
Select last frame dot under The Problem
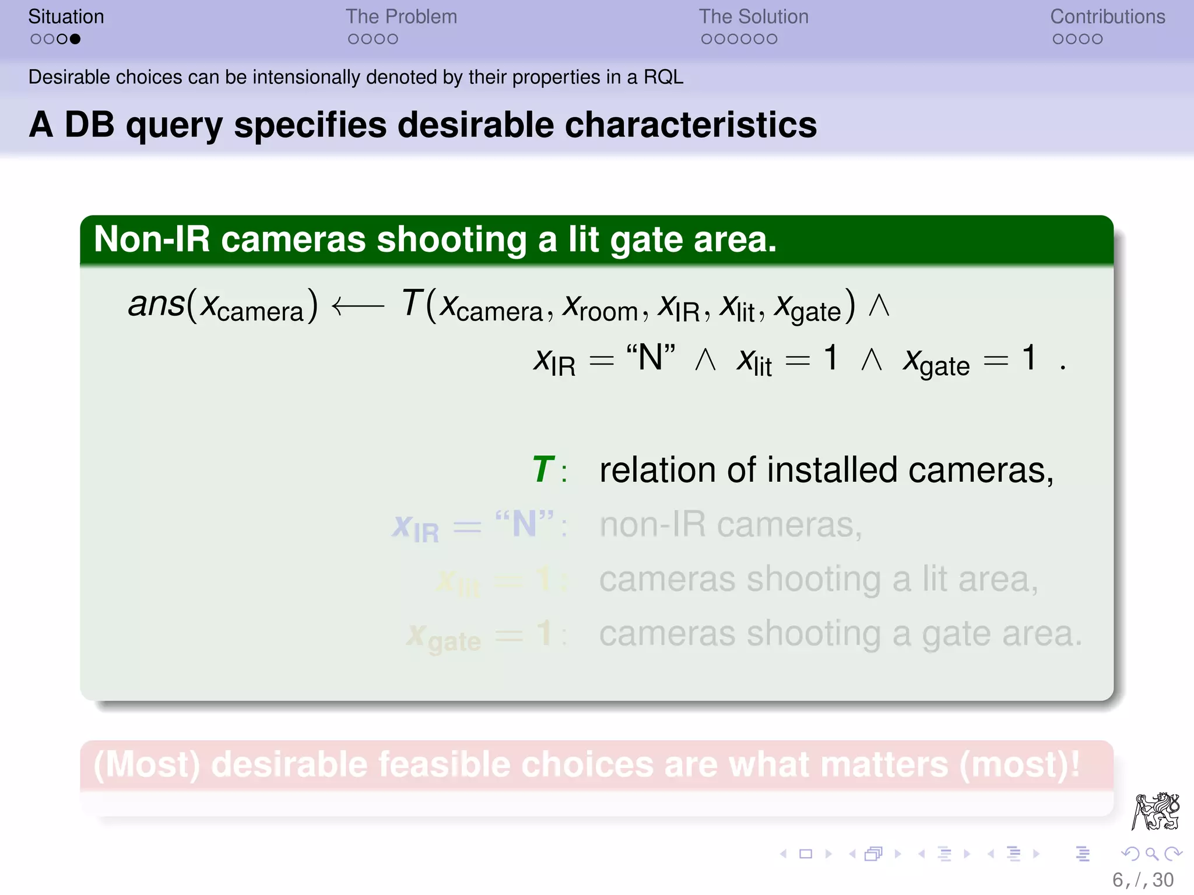[392, 39]
